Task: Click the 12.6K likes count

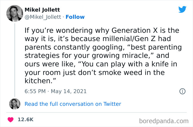Action: pos(25,120)
